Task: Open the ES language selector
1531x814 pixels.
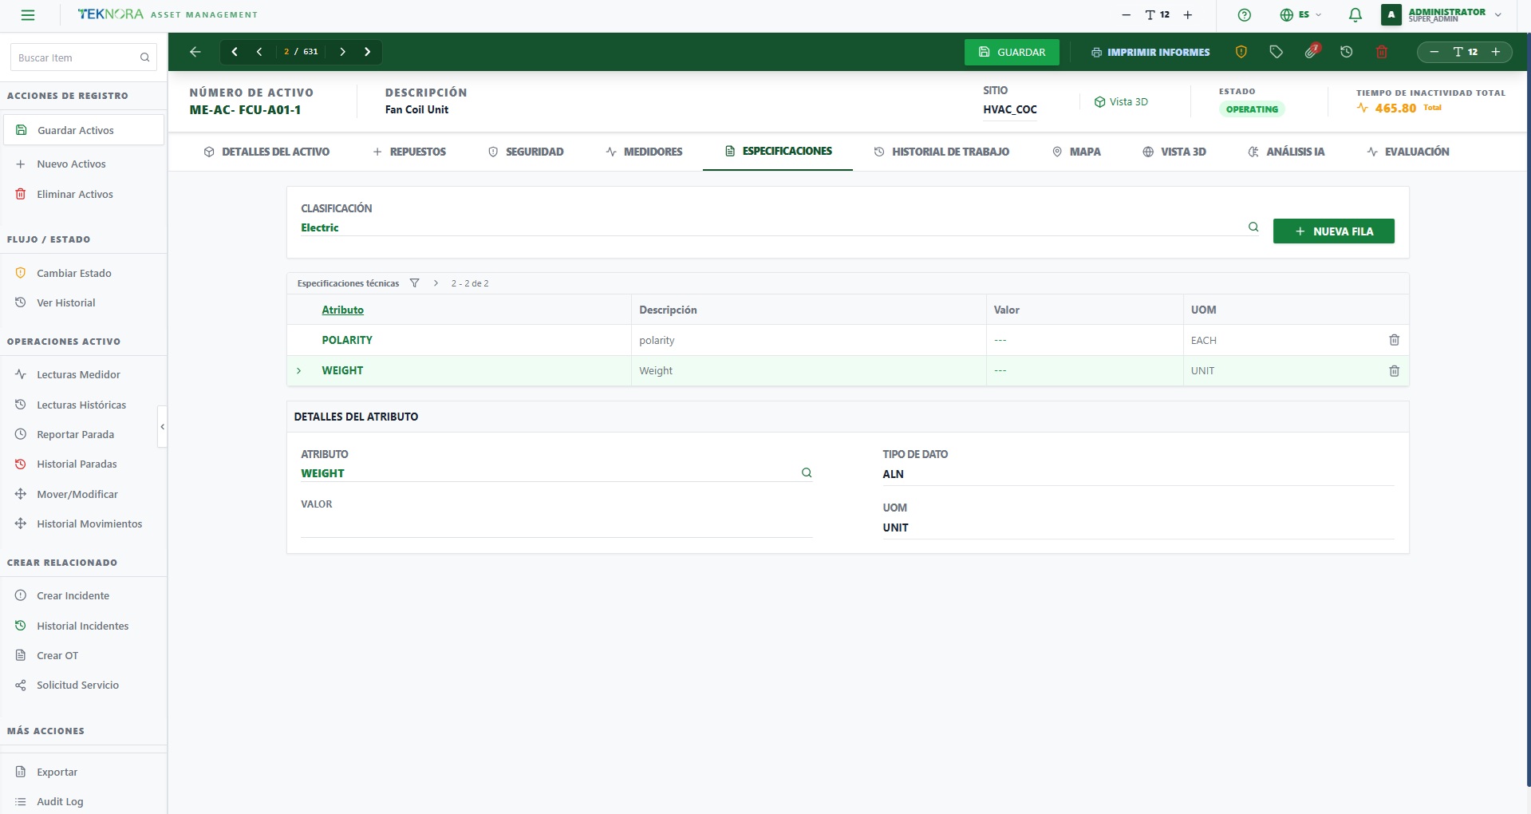Action: pos(1300,15)
